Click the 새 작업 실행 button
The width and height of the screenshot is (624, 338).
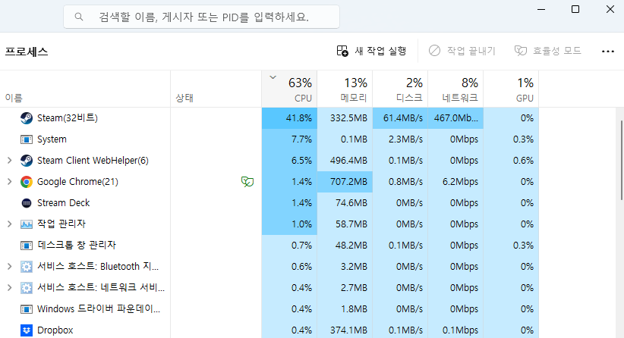[372, 51]
